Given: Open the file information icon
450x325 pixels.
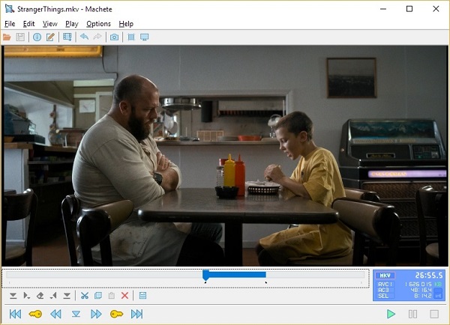Looking at the screenshot, I should tap(37, 37).
